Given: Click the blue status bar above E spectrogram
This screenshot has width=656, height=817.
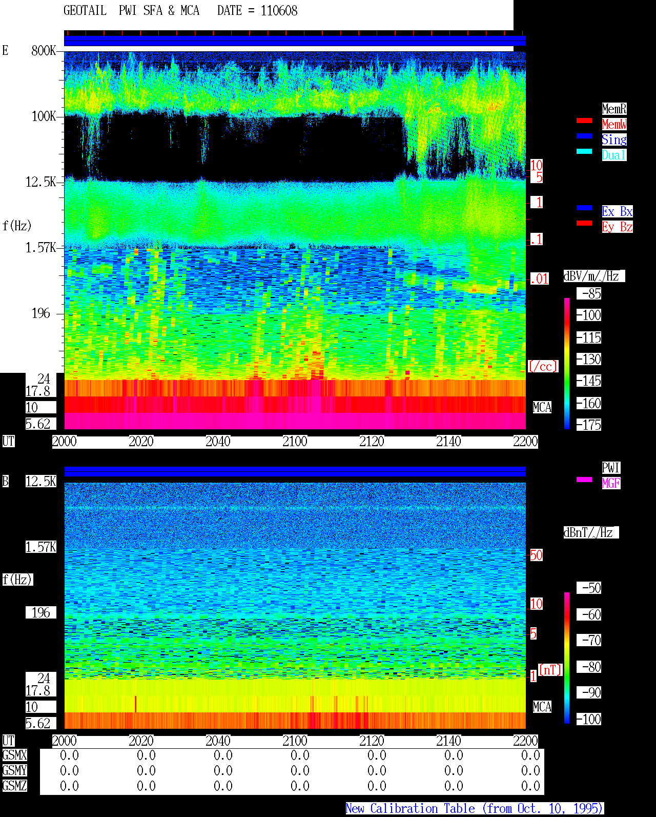Looking at the screenshot, I should [295, 41].
